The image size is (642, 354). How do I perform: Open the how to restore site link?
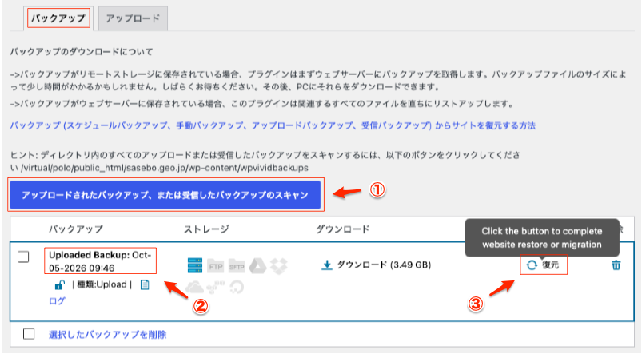[273, 125]
